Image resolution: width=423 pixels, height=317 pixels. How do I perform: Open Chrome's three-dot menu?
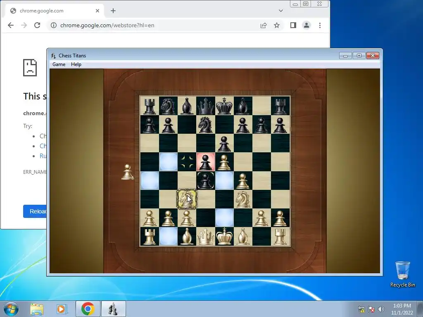point(320,25)
